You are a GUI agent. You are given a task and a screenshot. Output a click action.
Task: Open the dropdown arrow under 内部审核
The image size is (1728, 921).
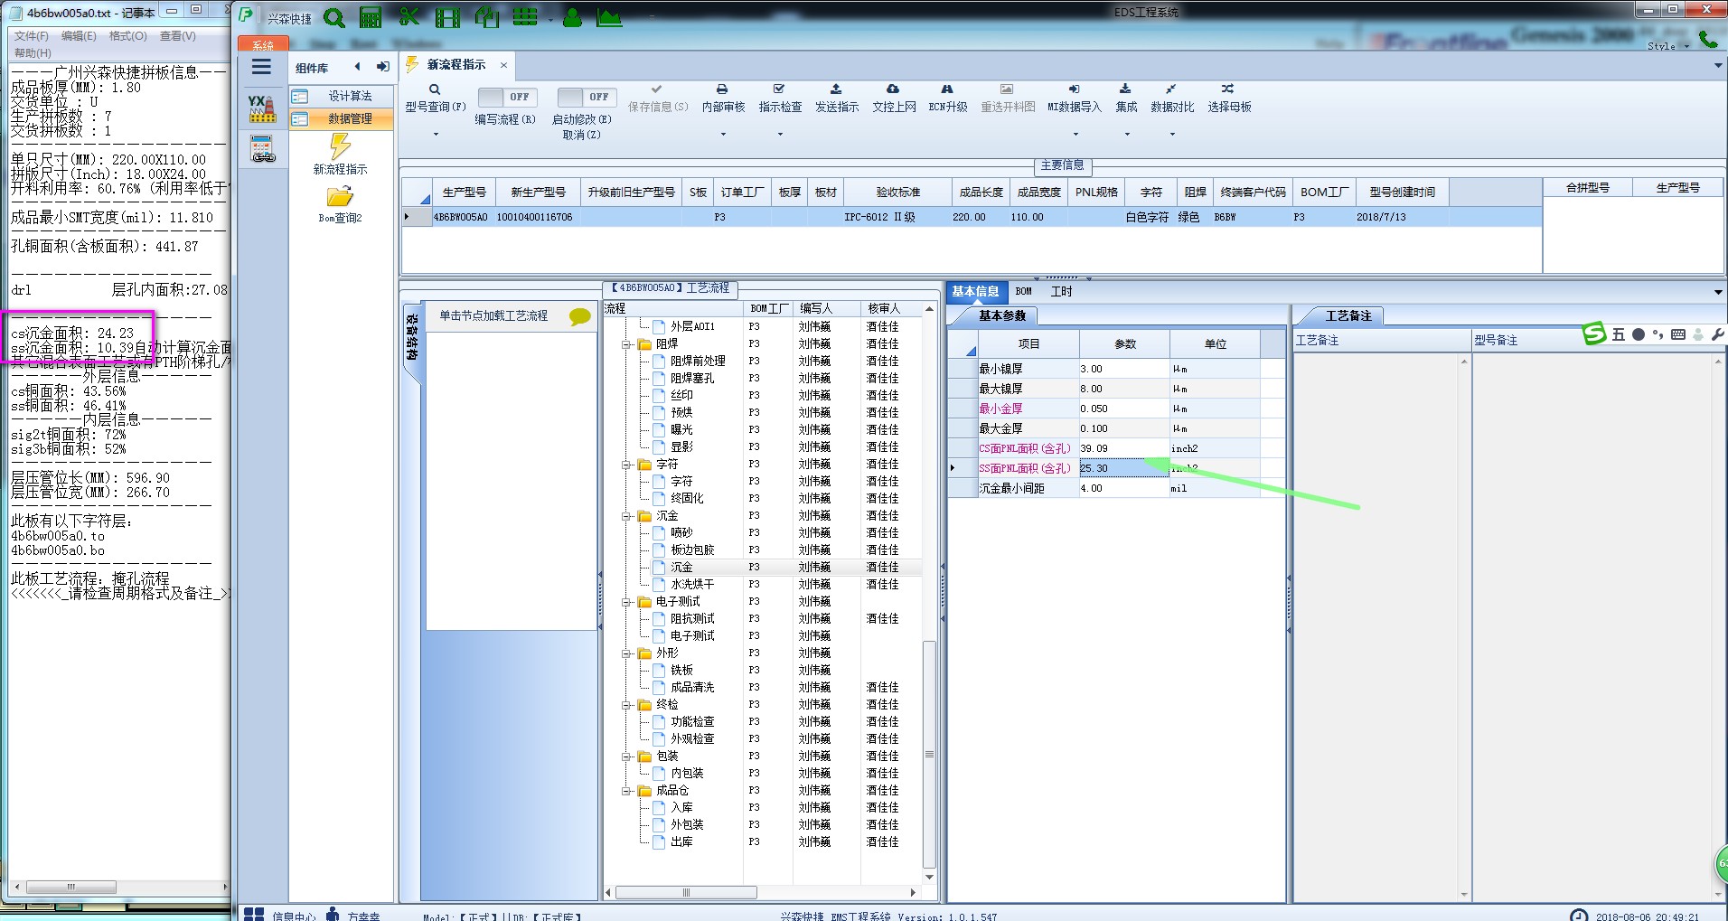point(723,135)
